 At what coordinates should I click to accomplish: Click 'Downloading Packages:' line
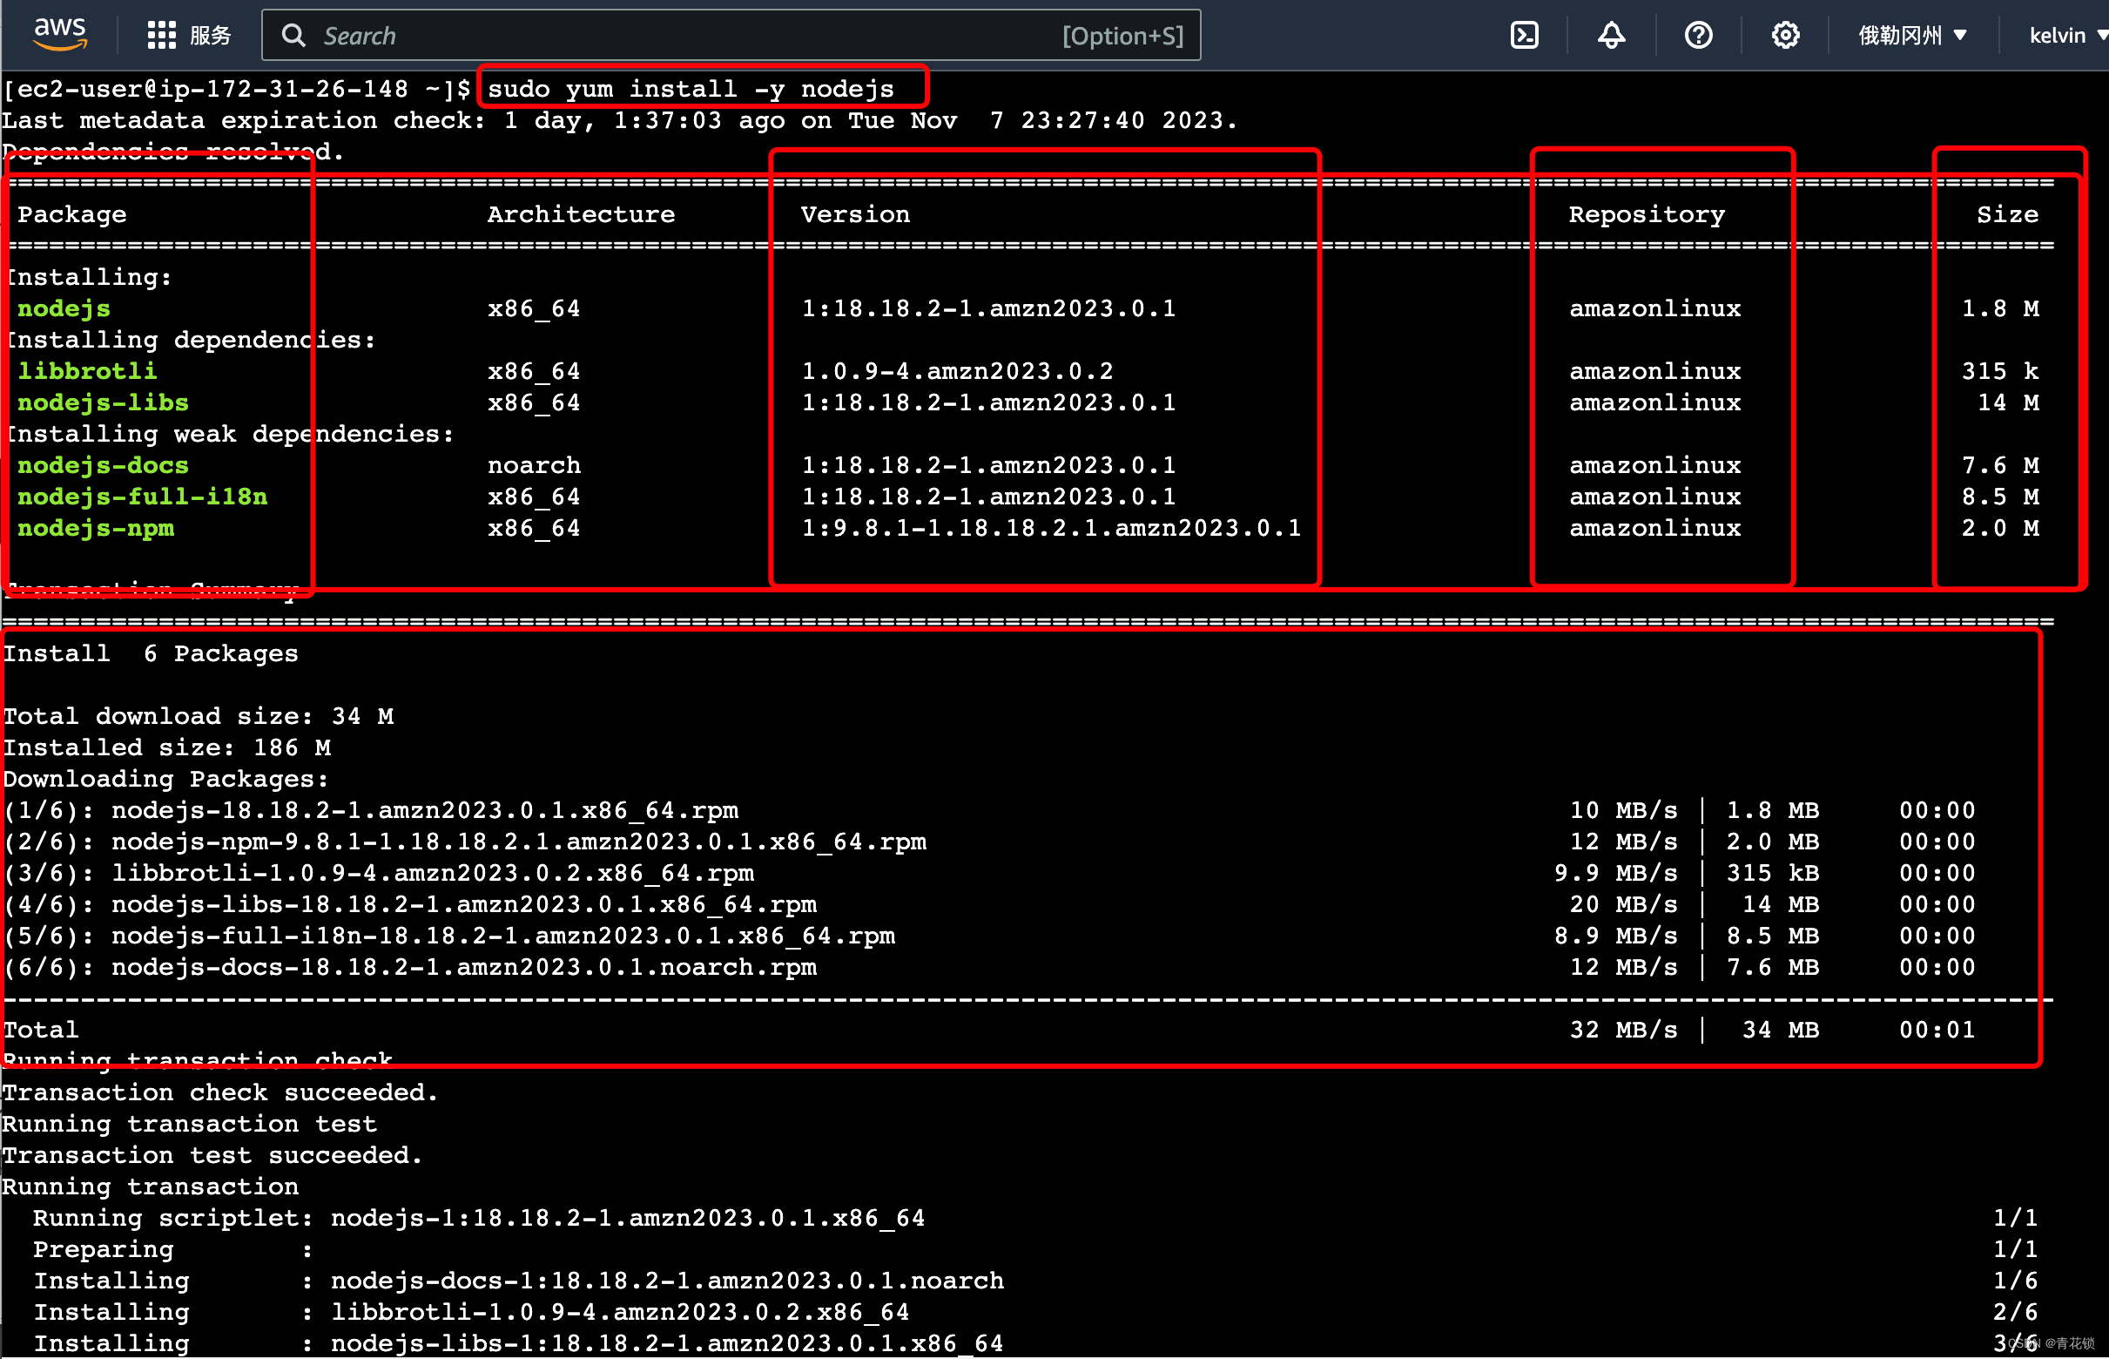point(165,780)
